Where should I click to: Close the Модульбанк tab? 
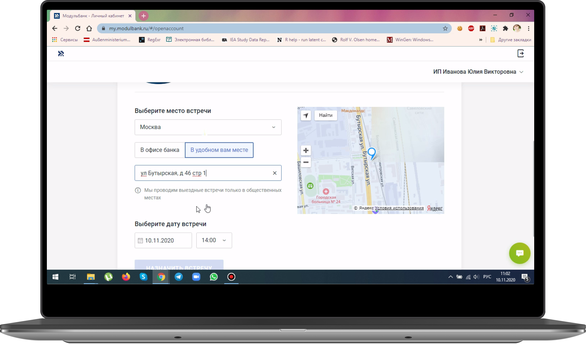tap(130, 16)
